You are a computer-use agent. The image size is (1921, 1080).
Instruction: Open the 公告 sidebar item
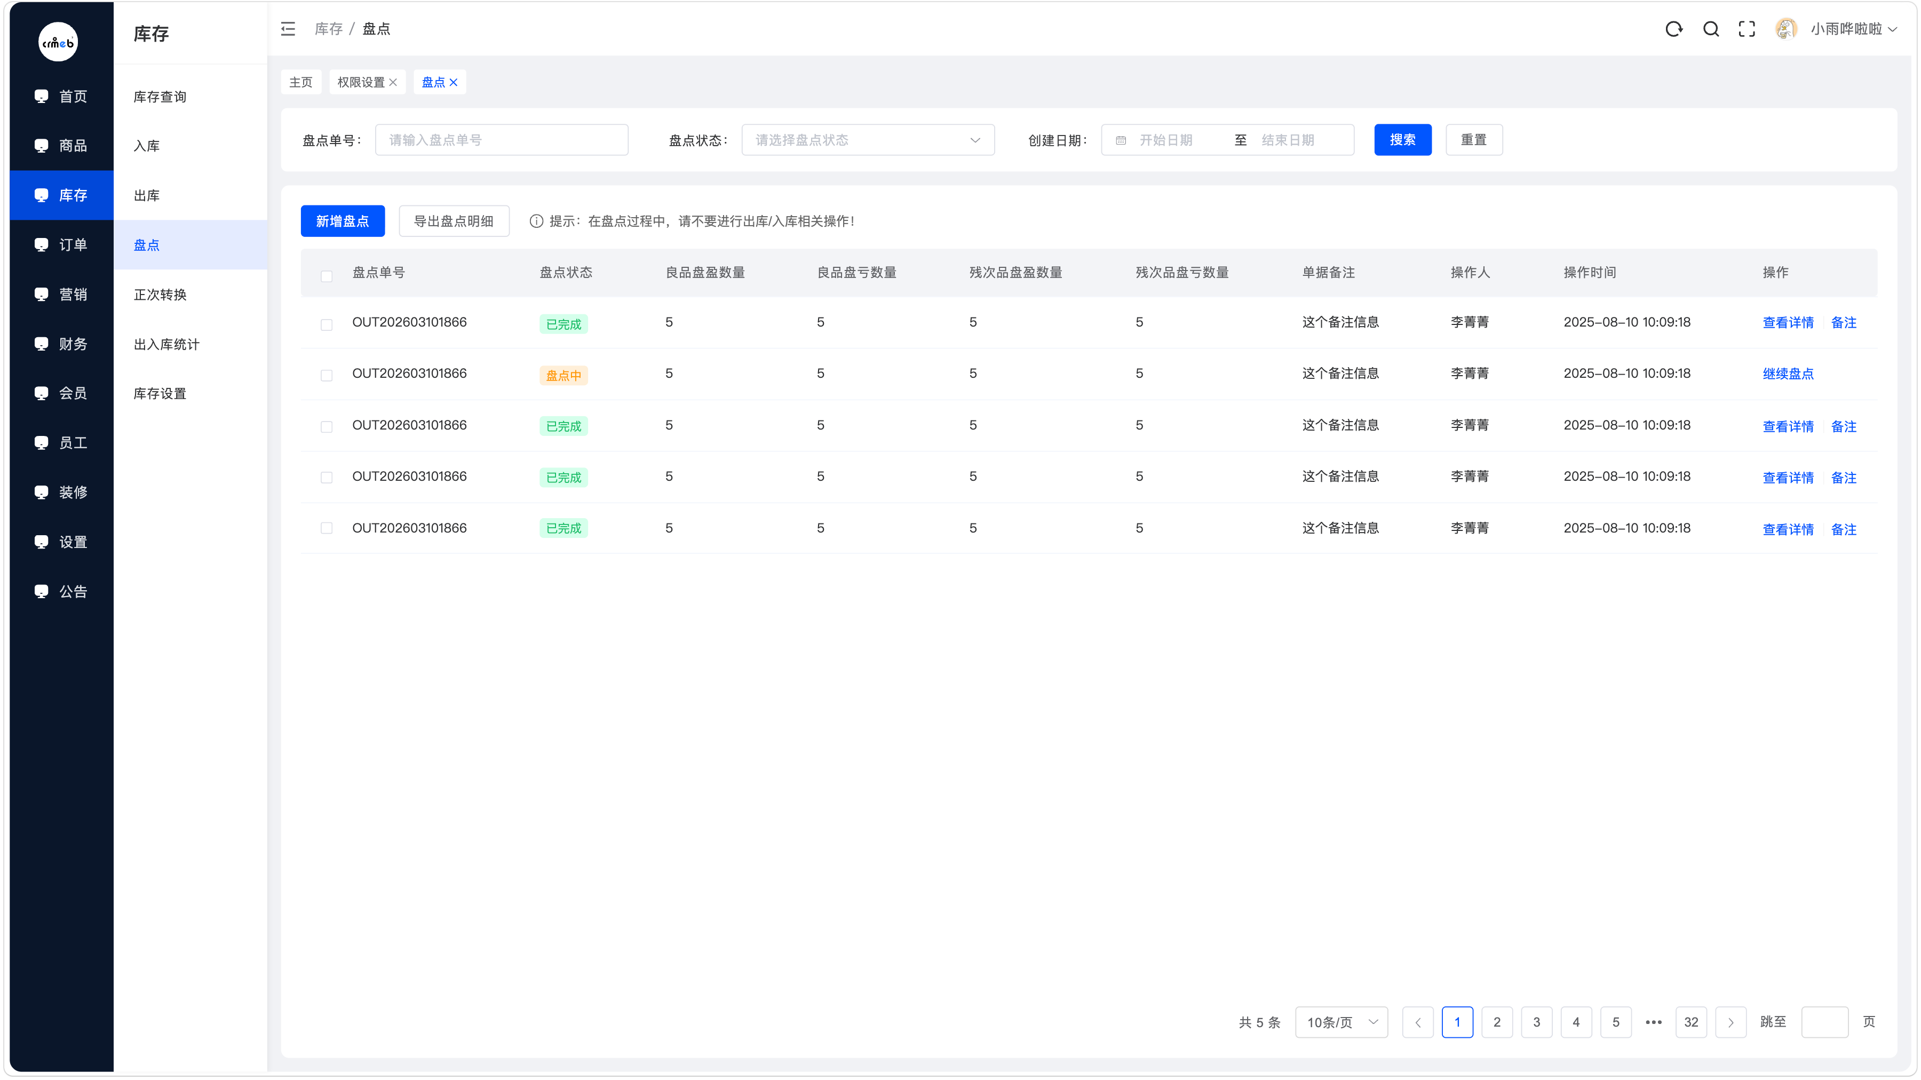pyautogui.click(x=61, y=591)
